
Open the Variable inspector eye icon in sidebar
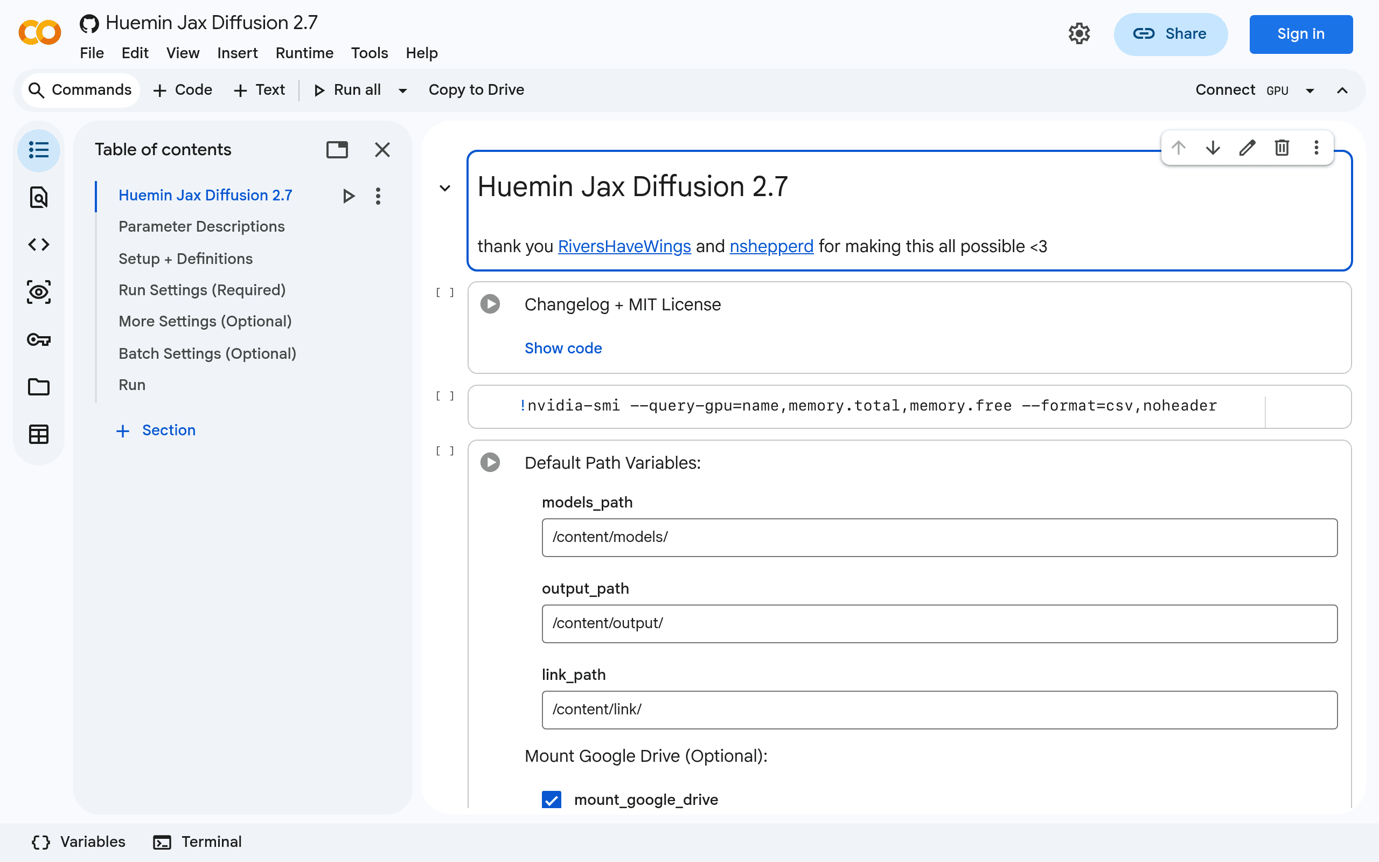[39, 292]
